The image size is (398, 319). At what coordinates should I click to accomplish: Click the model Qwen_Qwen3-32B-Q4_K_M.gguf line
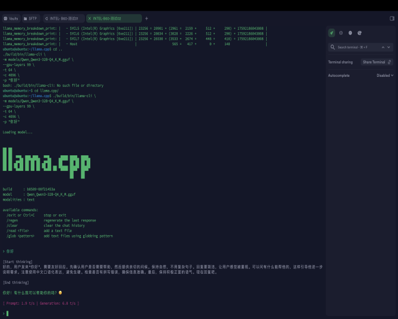pyautogui.click(x=39, y=195)
